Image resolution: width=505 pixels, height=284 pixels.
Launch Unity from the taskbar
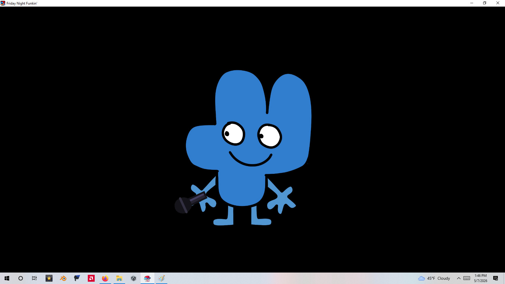coord(133,278)
